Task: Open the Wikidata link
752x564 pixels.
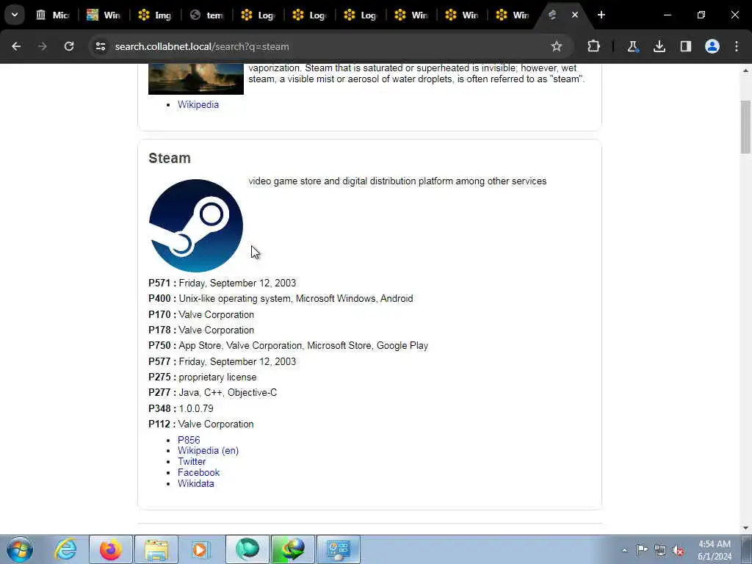Action: pos(195,483)
